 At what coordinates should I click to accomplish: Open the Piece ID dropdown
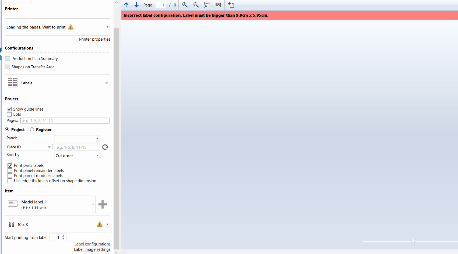(x=29, y=147)
